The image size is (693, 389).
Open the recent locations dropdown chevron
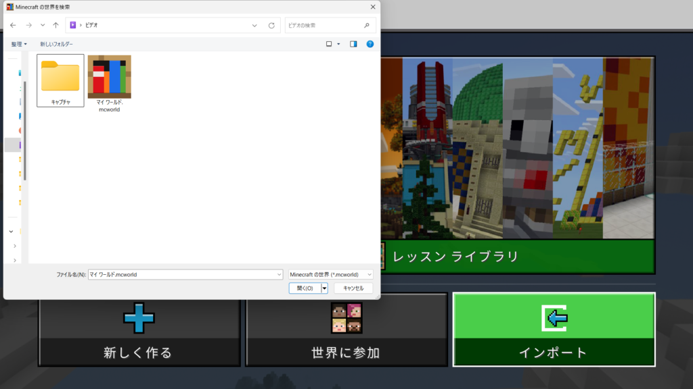(x=42, y=25)
